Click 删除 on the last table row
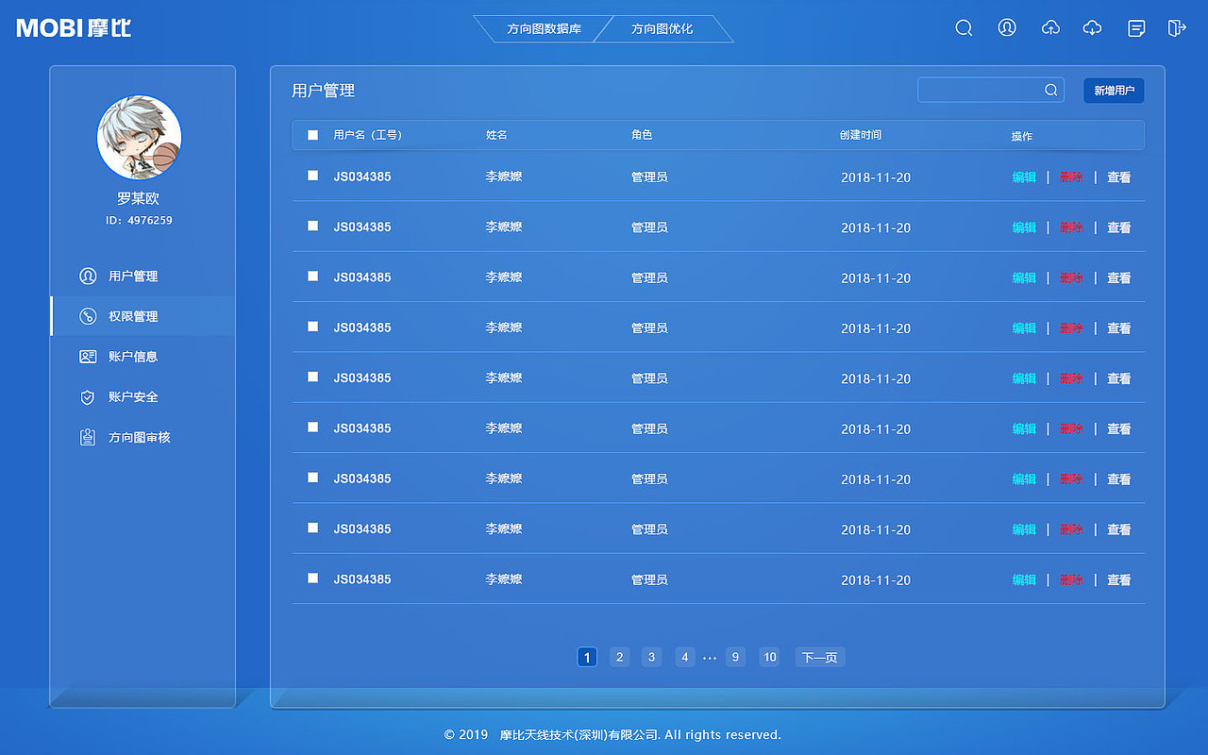 [x=1071, y=579]
